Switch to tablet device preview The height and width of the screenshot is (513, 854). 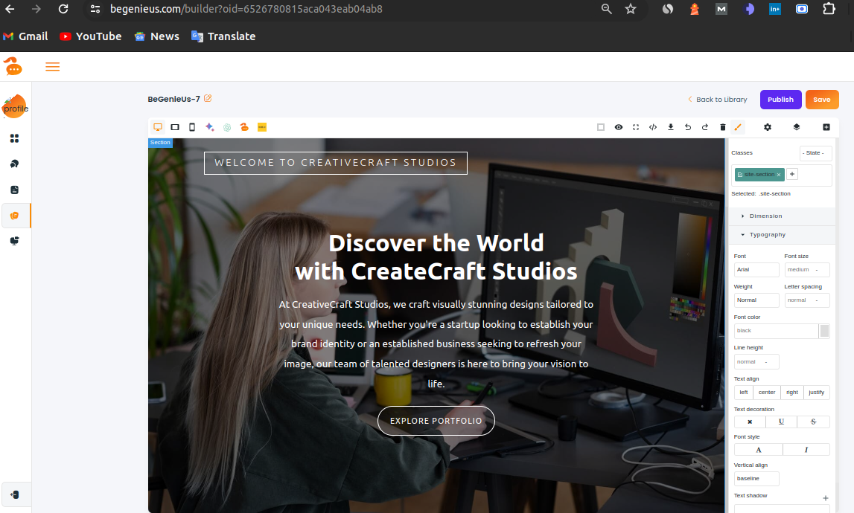[175, 127]
